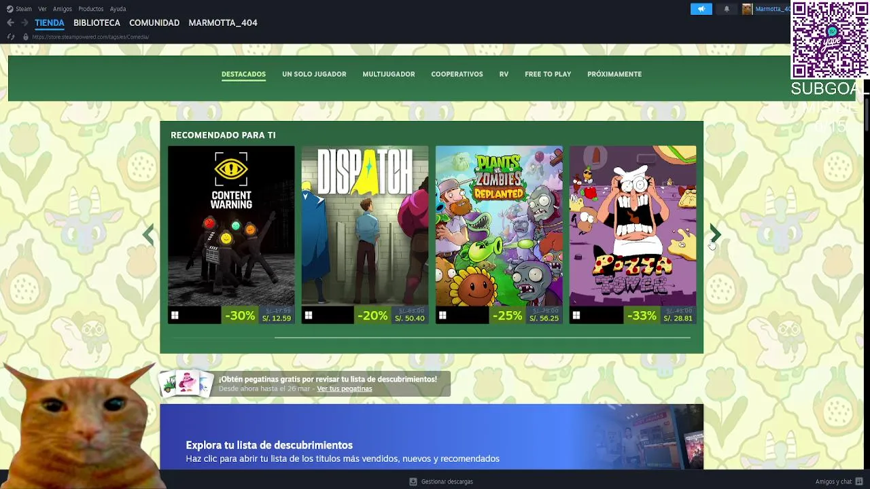Click 'Amigos y chat' text label
The image size is (870, 489).
pos(833,482)
